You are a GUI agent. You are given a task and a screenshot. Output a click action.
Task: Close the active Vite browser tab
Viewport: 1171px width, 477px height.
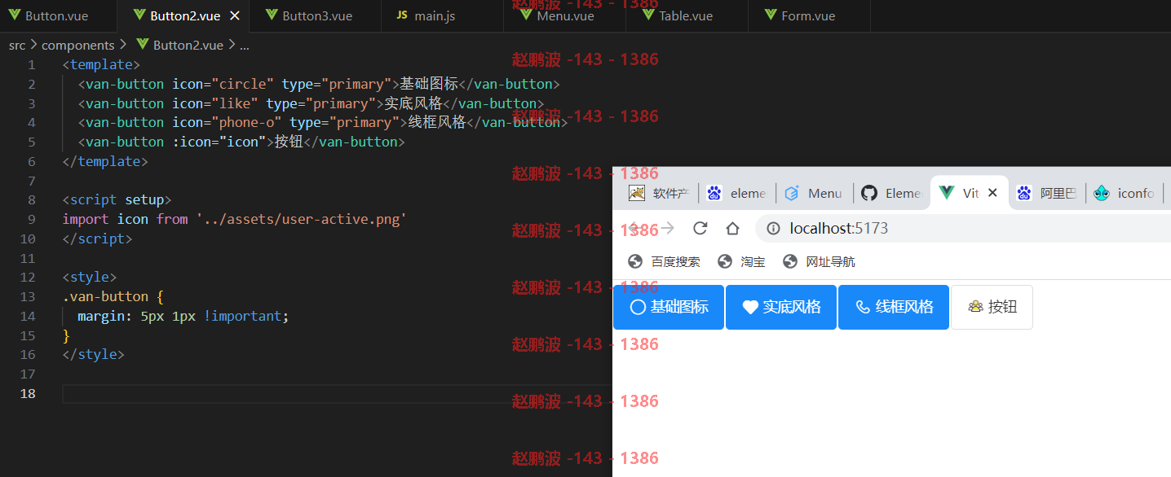992,193
